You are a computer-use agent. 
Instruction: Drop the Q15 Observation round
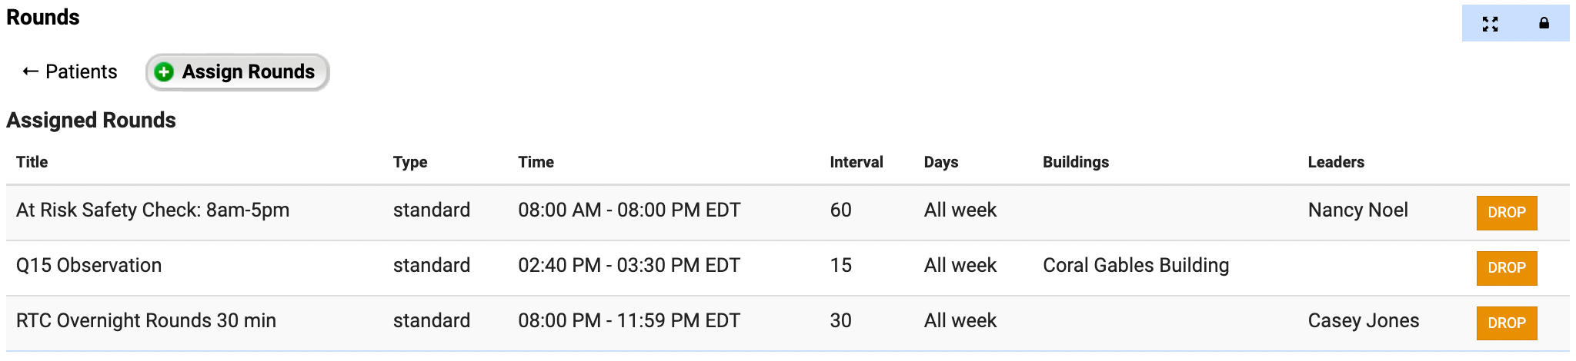tap(1506, 268)
